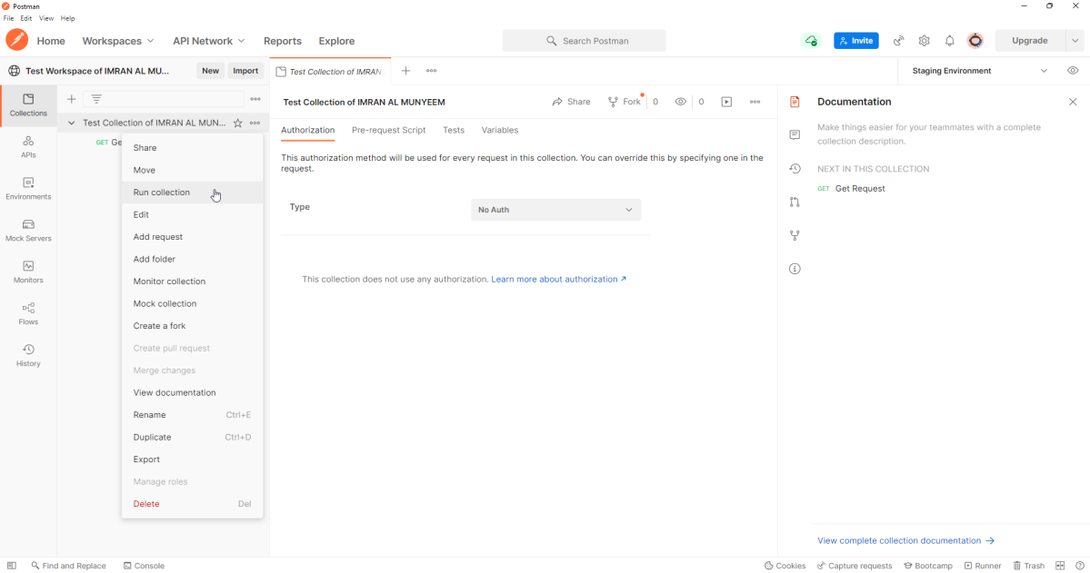
Task: Close the Documentation panel
Action: 1073,102
